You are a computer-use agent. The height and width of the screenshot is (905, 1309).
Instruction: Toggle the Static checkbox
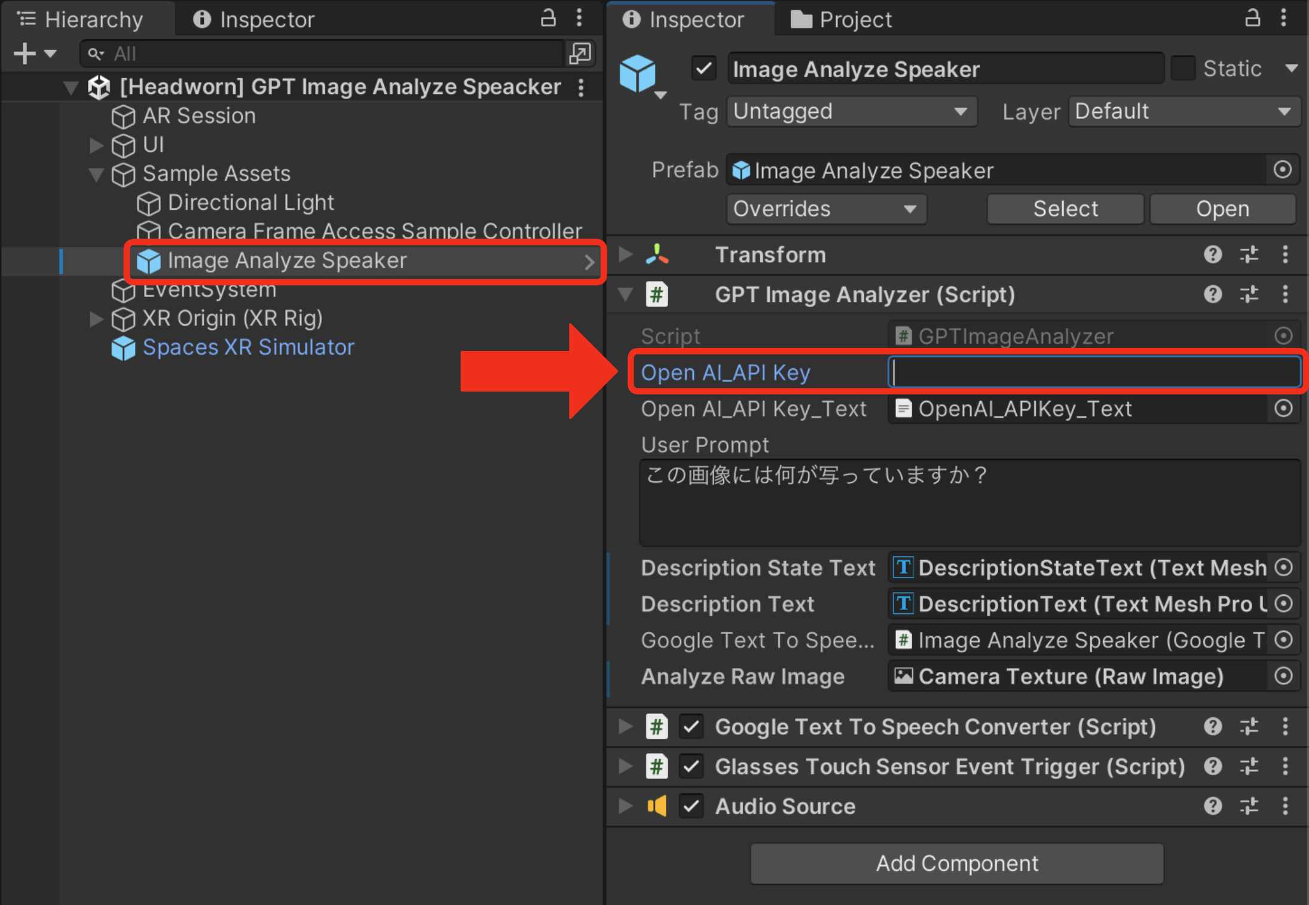1183,68
